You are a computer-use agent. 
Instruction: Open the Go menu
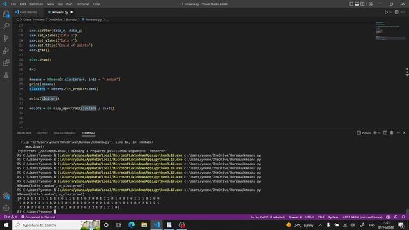point(60,4)
